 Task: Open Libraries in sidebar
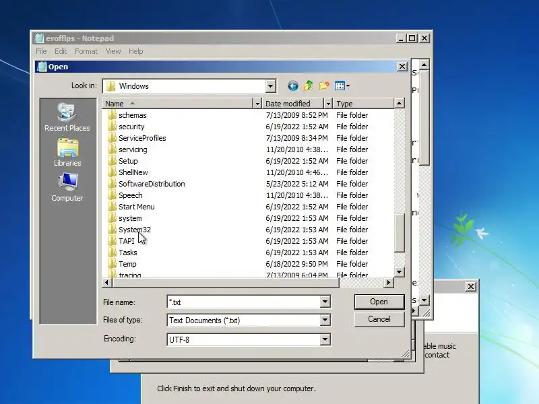pyautogui.click(x=67, y=153)
